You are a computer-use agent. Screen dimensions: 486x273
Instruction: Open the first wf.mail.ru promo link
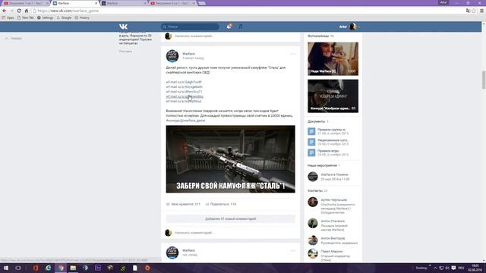click(184, 82)
